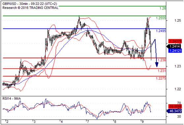184x125 pixels.
Task: Click the 1.23 price axis value
Action: point(177,66)
